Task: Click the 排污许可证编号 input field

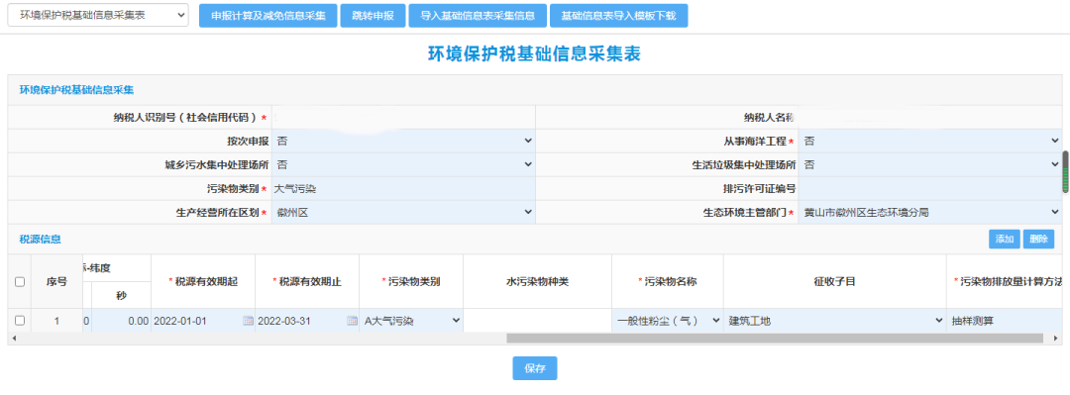Action: (x=930, y=188)
